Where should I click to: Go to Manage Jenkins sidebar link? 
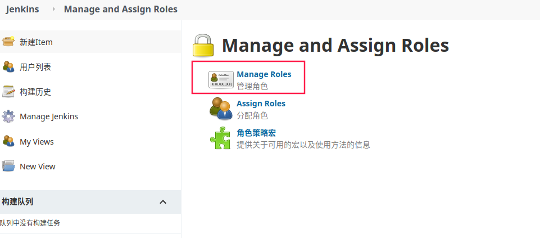[x=49, y=116]
